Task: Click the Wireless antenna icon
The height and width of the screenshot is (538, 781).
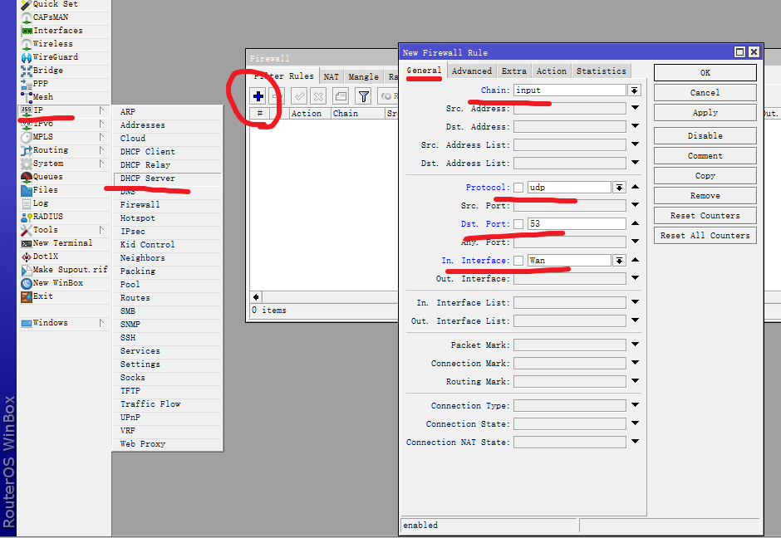Action: [x=27, y=44]
